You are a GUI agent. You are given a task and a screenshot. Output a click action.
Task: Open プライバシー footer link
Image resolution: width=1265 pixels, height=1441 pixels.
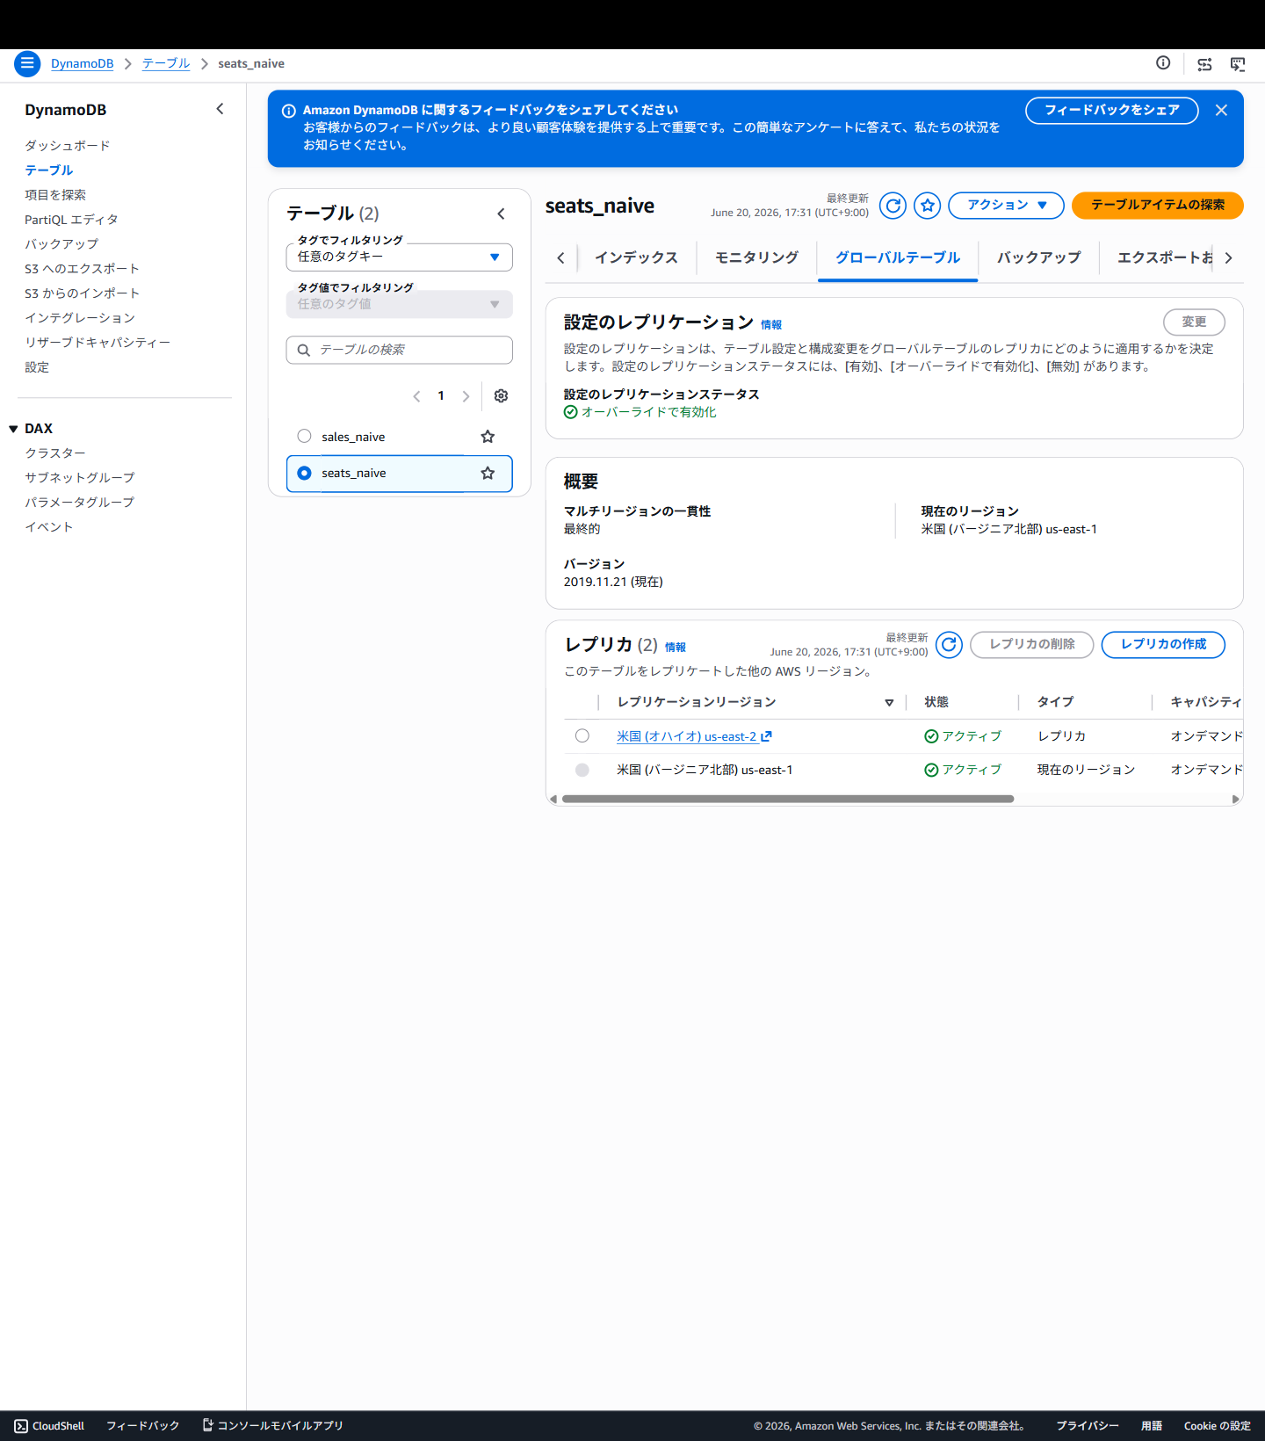click(1087, 1426)
